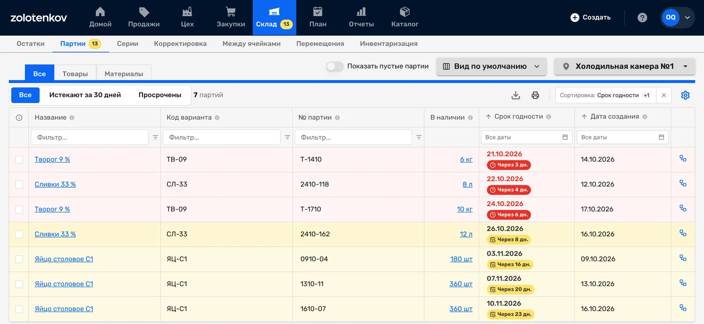The width and height of the screenshot is (704, 324).
Task: Select the checkbox for batch 2410-118
Action: click(x=19, y=185)
